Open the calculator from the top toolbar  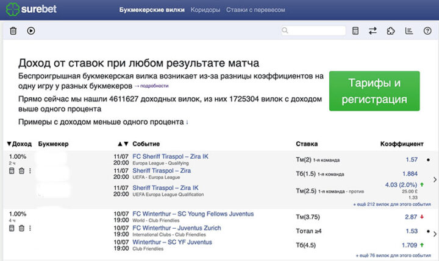point(356,30)
